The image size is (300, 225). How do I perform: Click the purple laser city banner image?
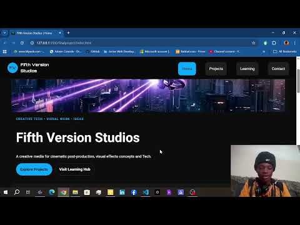tap(148, 96)
